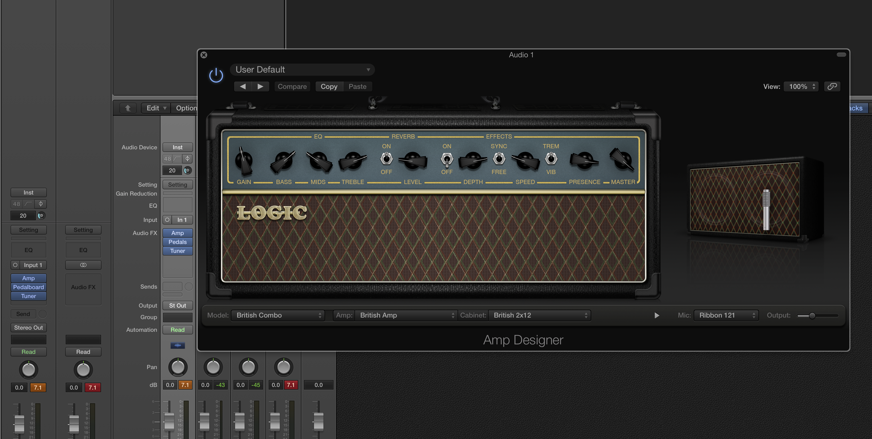Flip the Reverb ON/OFF switch

(x=386, y=159)
